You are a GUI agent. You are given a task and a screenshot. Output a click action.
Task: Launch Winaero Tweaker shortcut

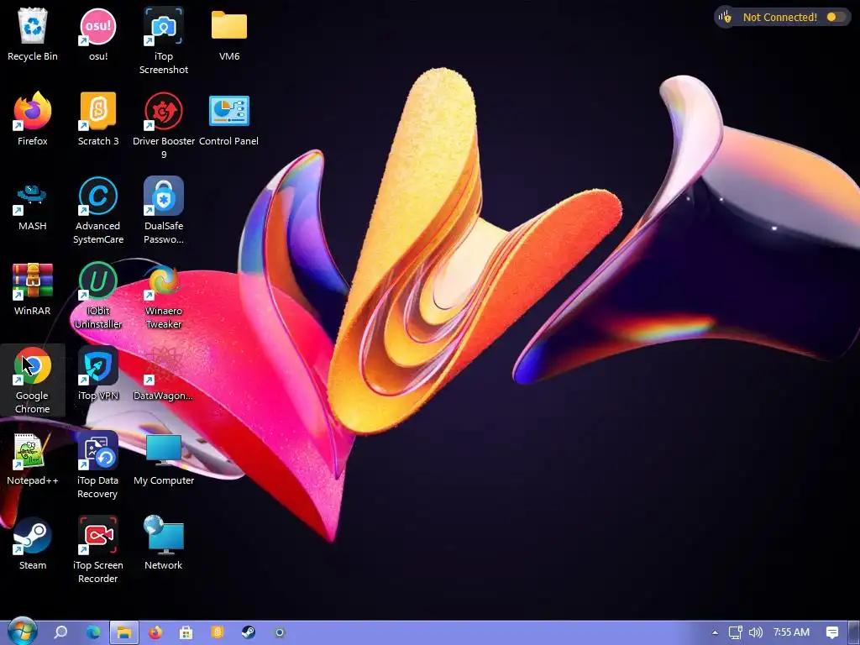click(x=164, y=296)
